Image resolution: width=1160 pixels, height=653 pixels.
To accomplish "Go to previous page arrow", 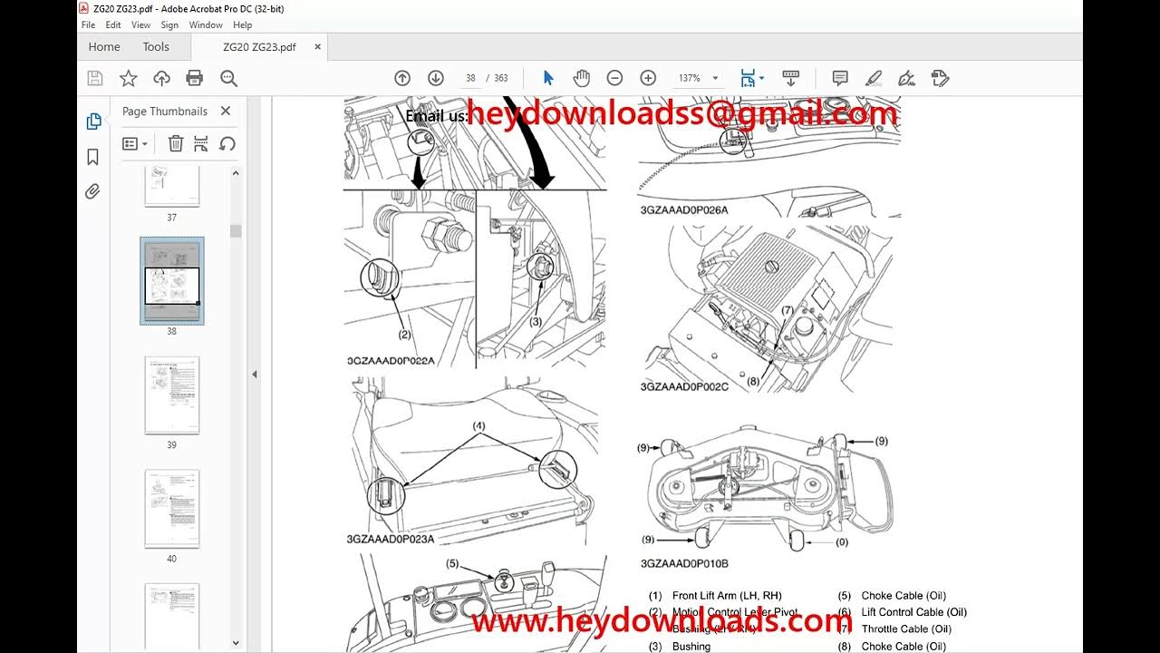I will click(402, 79).
